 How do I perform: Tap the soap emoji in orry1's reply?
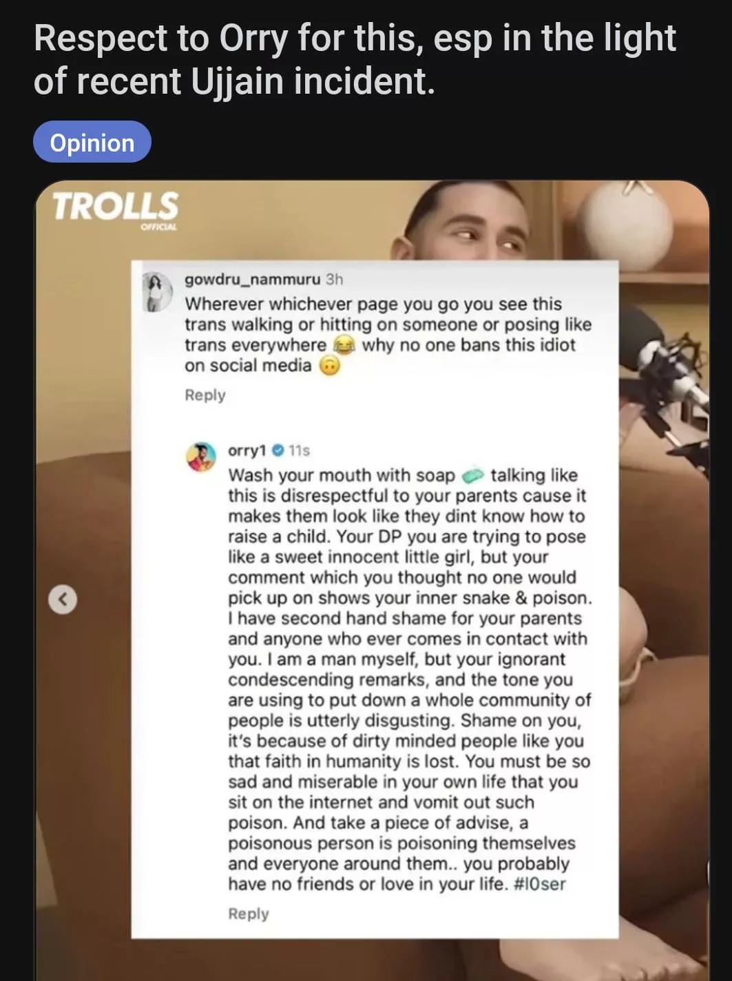[x=472, y=475]
